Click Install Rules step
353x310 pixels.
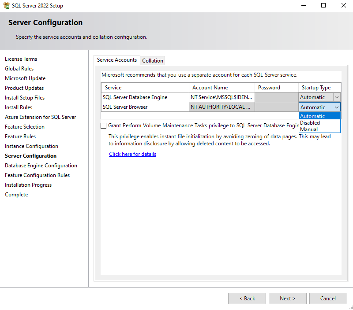(x=19, y=107)
